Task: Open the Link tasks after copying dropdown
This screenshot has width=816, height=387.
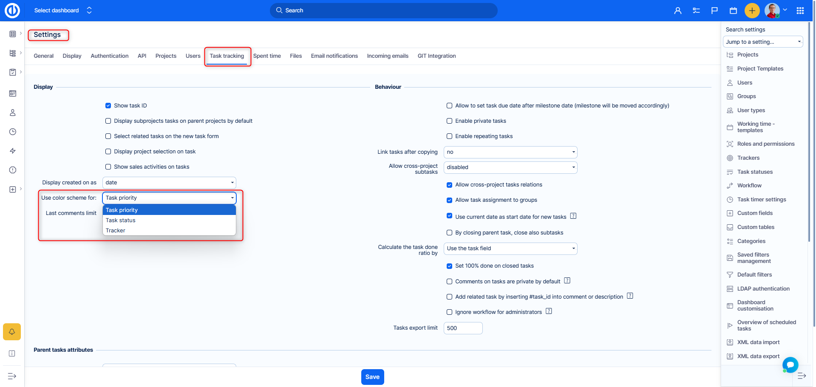Action: pos(510,152)
